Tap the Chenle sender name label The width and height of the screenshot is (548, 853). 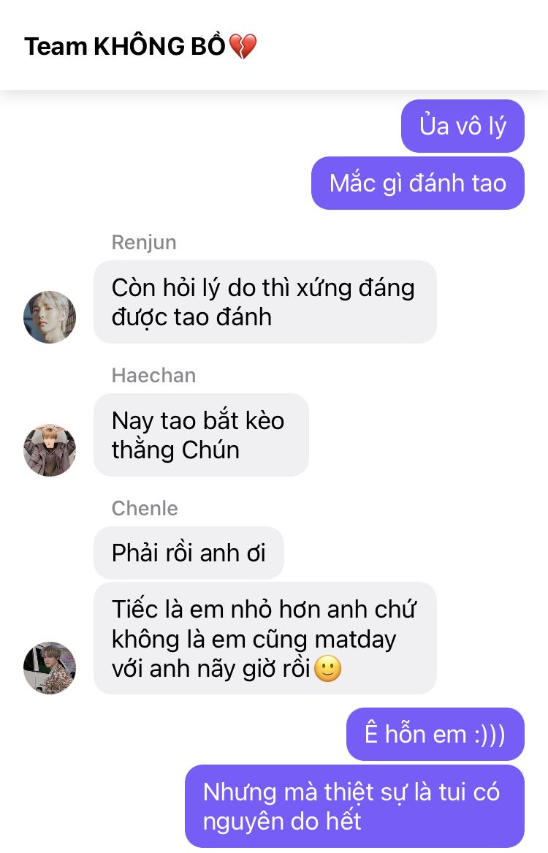[145, 508]
